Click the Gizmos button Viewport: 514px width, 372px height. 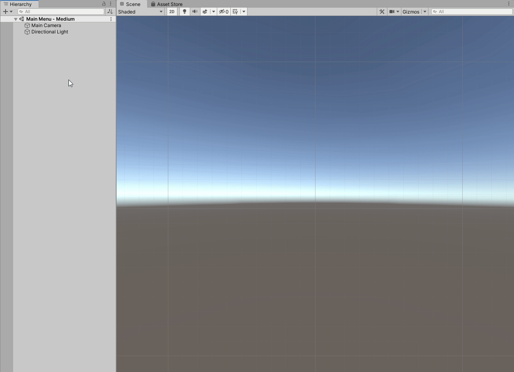[x=412, y=12]
